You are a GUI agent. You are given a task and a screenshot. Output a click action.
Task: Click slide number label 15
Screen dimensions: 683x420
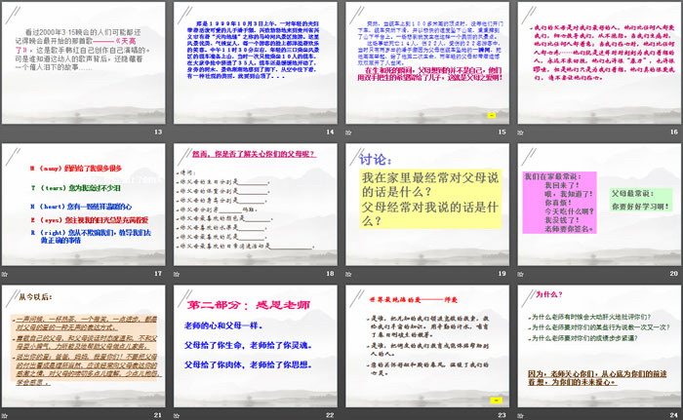click(502, 132)
